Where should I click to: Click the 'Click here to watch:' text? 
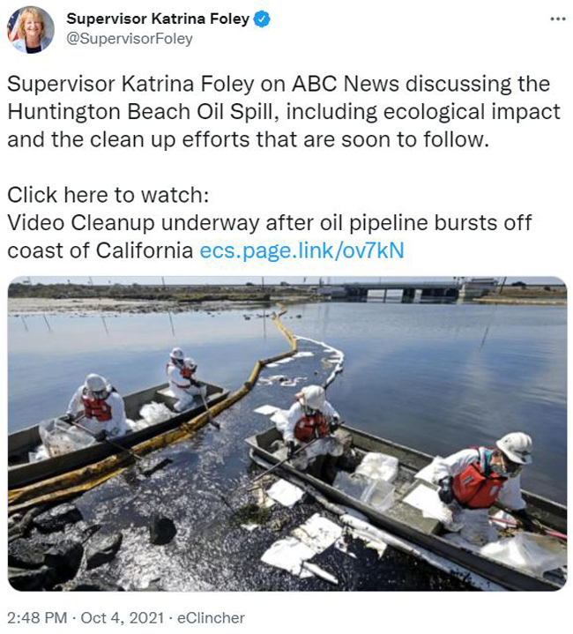[108, 195]
